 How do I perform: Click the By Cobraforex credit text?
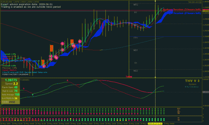[x=192, y=87]
